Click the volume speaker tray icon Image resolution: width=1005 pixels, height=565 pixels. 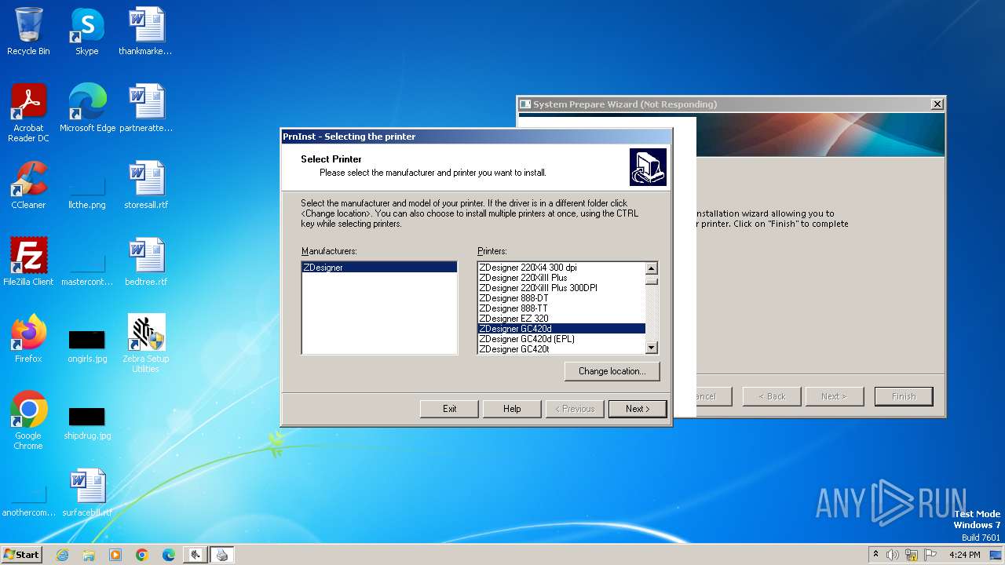tap(893, 555)
